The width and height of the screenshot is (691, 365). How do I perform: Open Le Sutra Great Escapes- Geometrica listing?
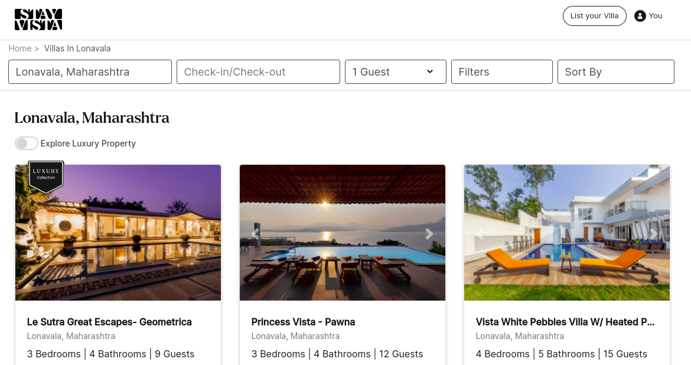109,322
